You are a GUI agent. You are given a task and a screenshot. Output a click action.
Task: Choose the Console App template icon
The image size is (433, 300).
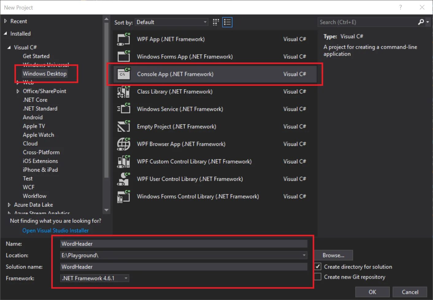tap(124, 74)
